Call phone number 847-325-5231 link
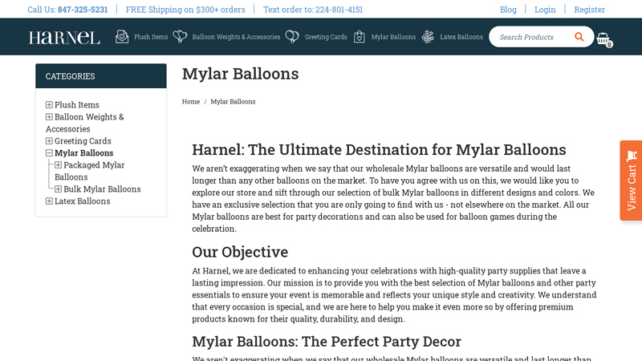 click(x=83, y=10)
